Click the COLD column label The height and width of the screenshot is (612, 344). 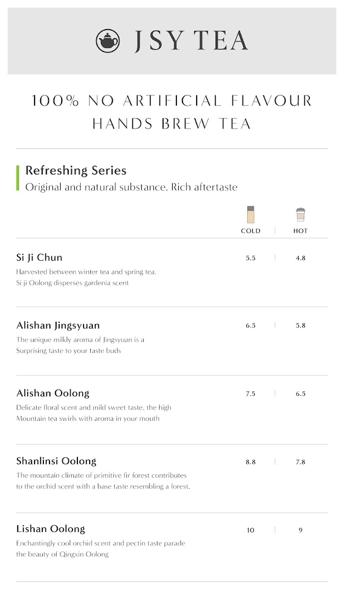point(250,231)
